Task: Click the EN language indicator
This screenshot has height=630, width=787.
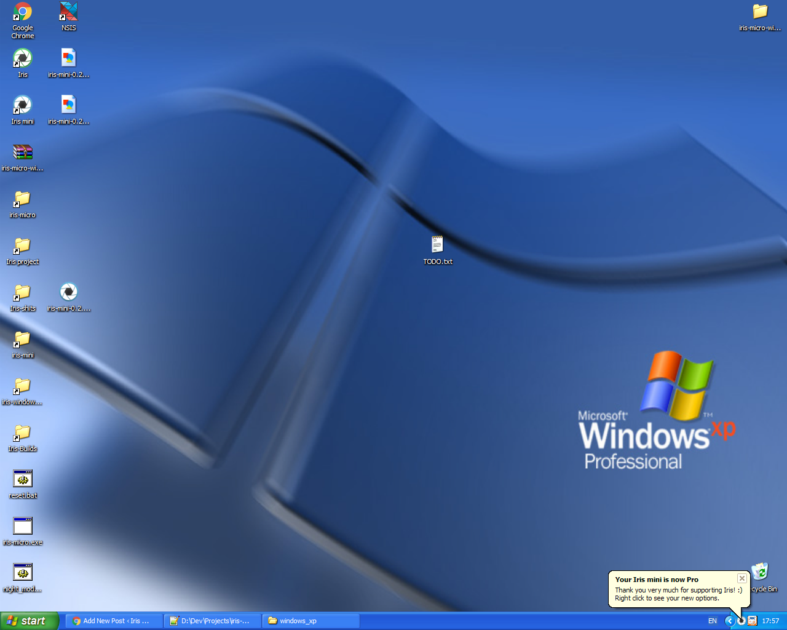Action: coord(713,621)
